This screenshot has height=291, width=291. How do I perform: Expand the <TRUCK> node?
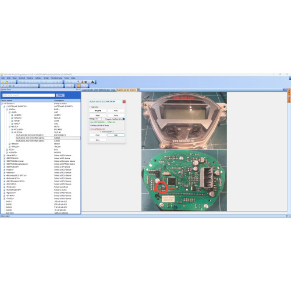[x=9, y=147]
